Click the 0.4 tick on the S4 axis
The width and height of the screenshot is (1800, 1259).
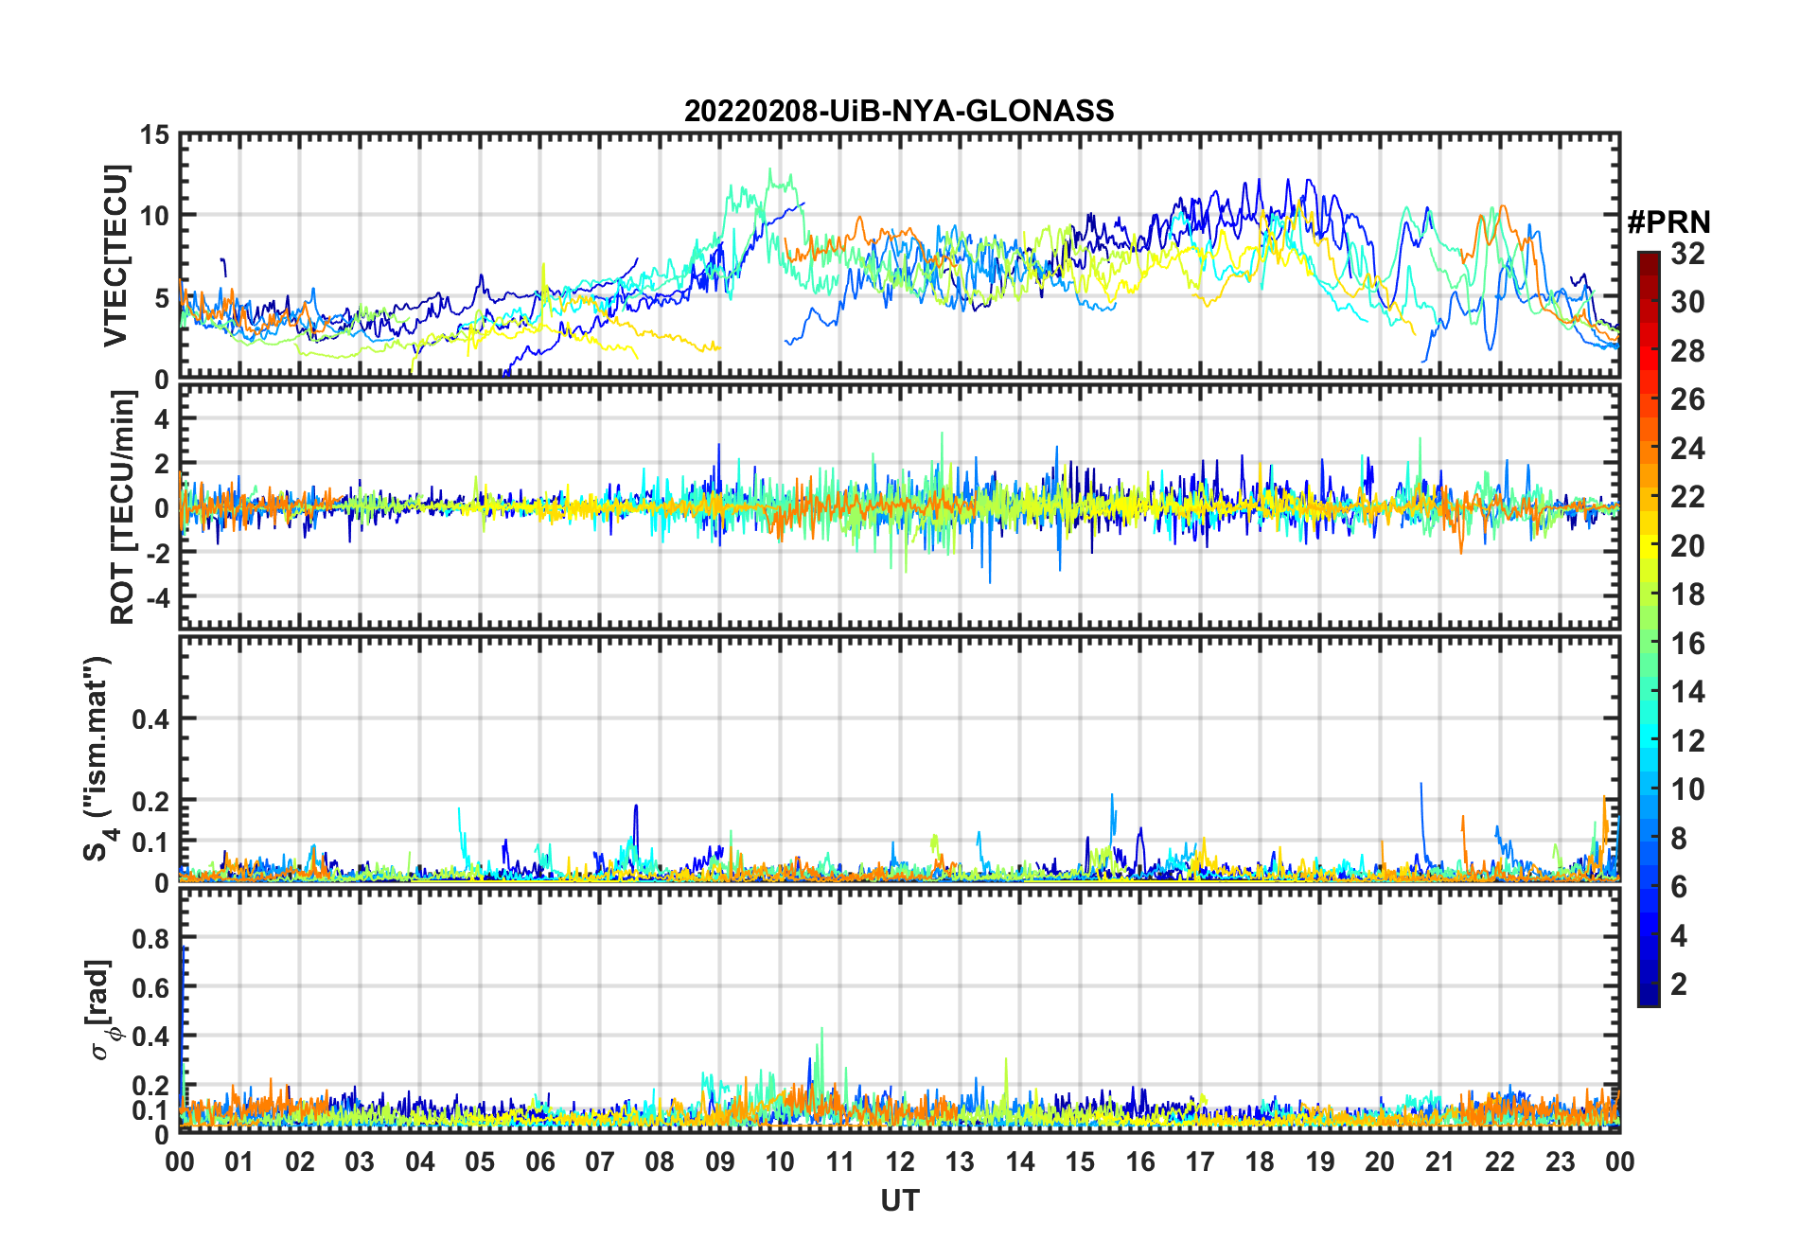tap(151, 719)
